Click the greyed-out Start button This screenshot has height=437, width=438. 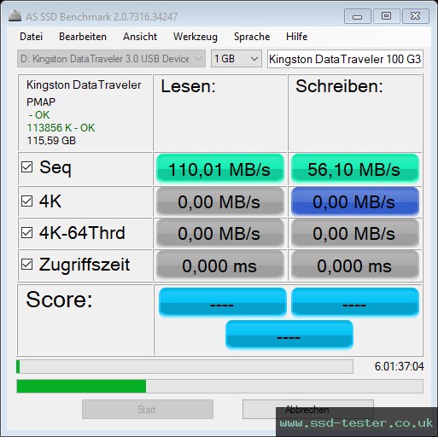point(148,409)
